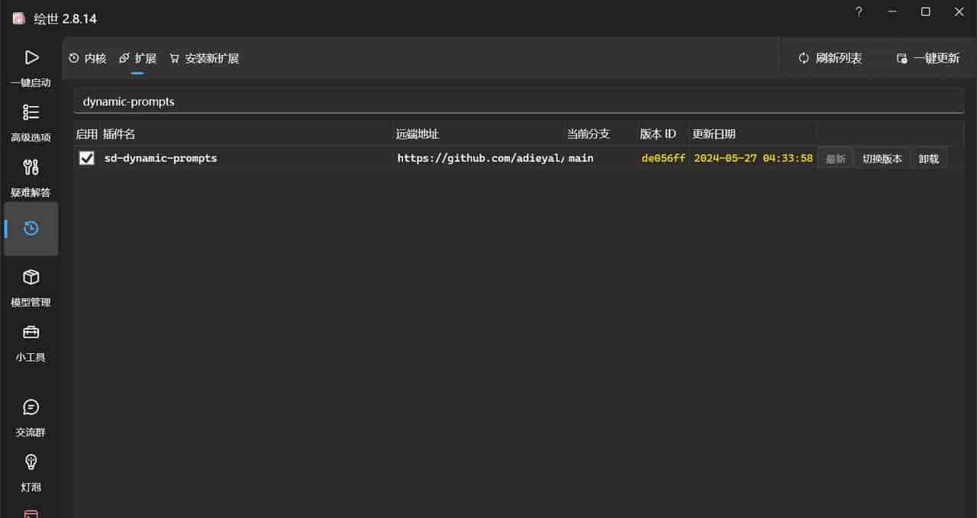This screenshot has width=977, height=518.
Task: Close the 绘世 window
Action: (959, 11)
